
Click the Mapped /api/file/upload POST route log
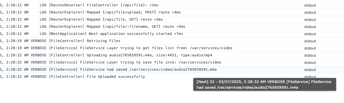172,12
